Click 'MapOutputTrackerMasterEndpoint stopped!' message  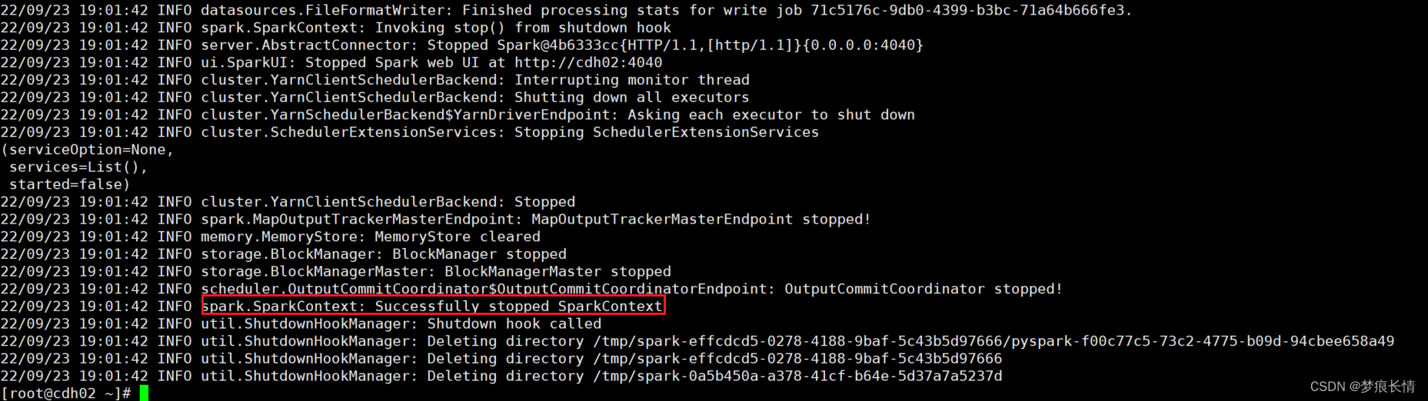[x=701, y=220]
